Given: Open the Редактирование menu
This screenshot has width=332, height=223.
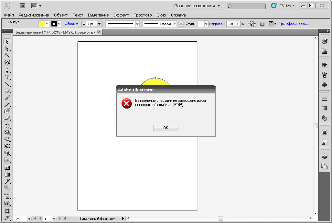Looking at the screenshot, I should [34, 15].
